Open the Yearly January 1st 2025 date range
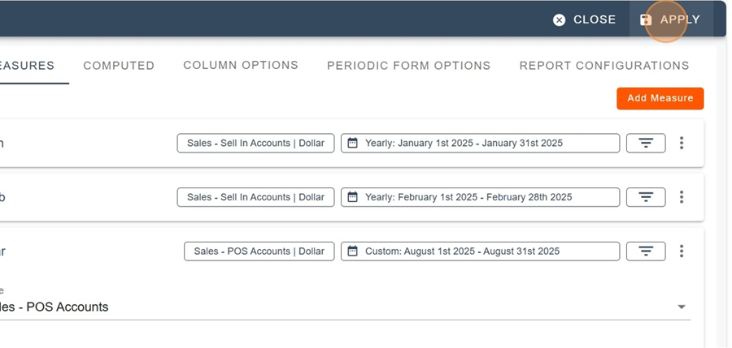This screenshot has height=348, width=732. tap(481, 143)
